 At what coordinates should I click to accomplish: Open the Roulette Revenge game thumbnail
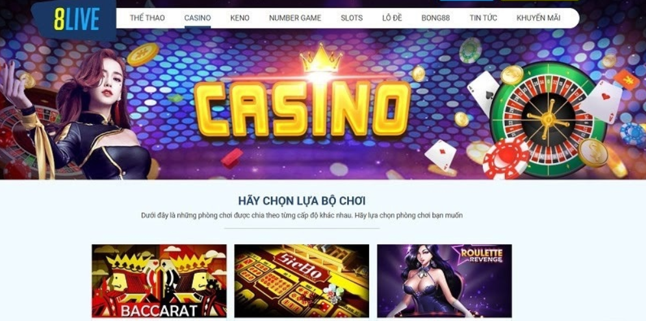pyautogui.click(x=445, y=281)
